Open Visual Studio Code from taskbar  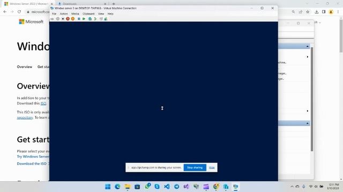[x=167, y=187]
